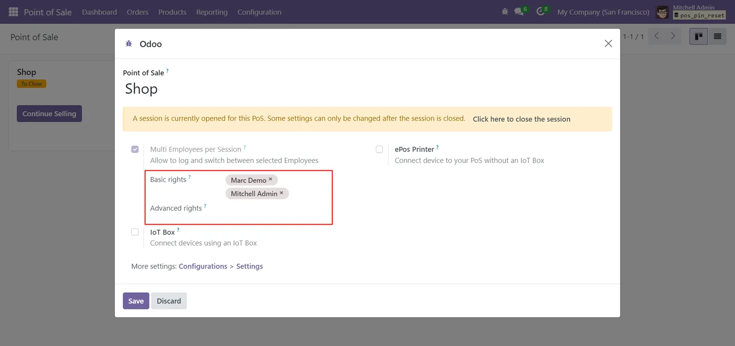Close the Odoo dialog with X
Screen dimensions: 735x346
pyautogui.click(x=608, y=44)
